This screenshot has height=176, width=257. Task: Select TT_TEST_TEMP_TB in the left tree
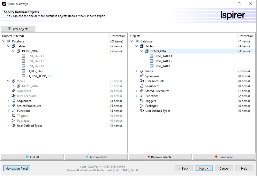click(x=39, y=76)
